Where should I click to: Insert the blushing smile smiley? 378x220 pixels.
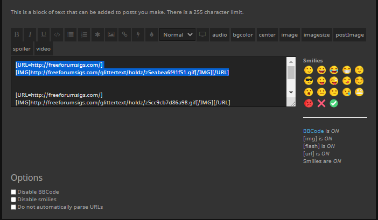click(359, 81)
